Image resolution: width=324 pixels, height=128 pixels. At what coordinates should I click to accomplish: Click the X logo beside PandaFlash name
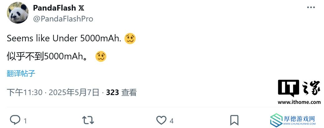pyautogui.click(x=81, y=8)
